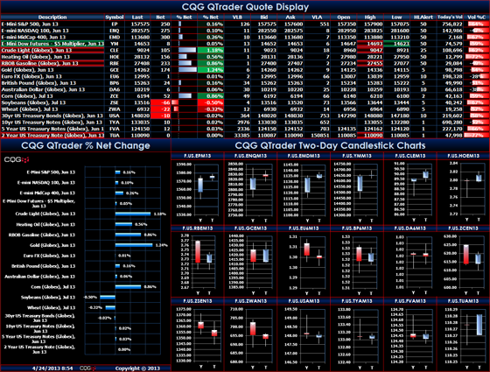Open the F.US.DA6M13 candlestick chart
Viewport: 490px width, 372px height.
(410, 262)
